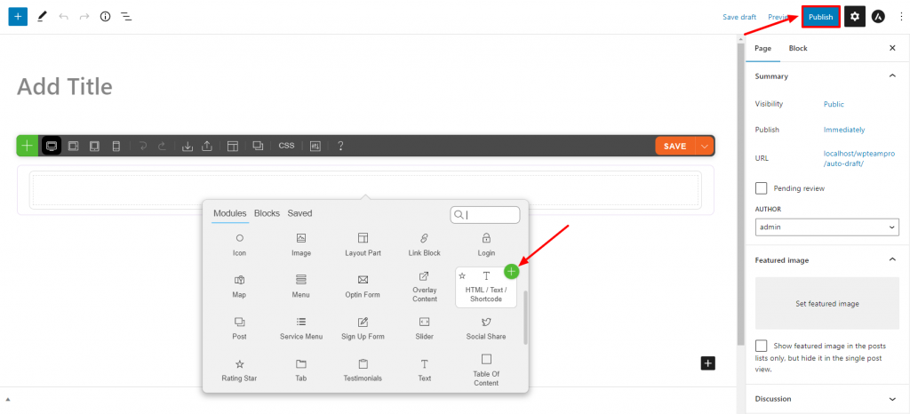910x414 pixels.
Task: Add the Service Menu module
Action: [301, 328]
